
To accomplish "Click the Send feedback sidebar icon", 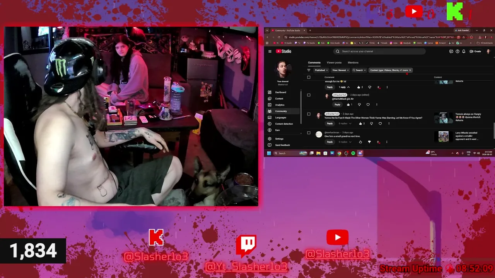I will click(x=270, y=145).
